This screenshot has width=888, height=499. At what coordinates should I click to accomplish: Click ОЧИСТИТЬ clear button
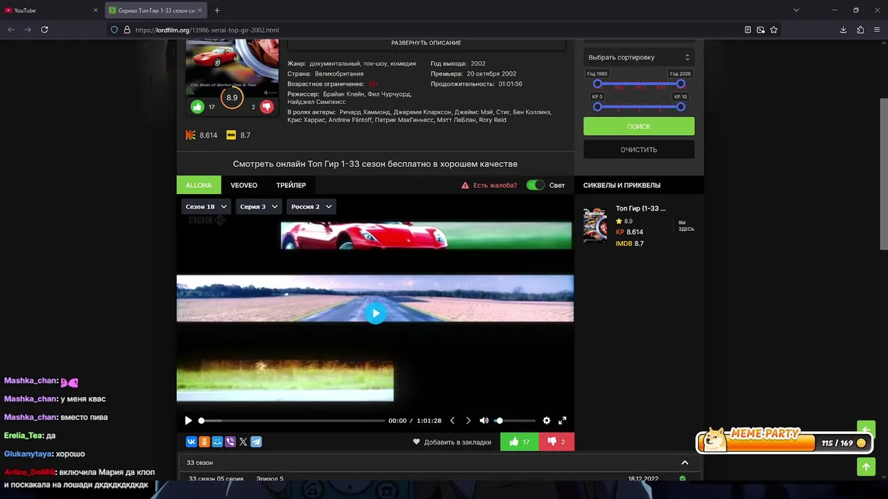(639, 149)
